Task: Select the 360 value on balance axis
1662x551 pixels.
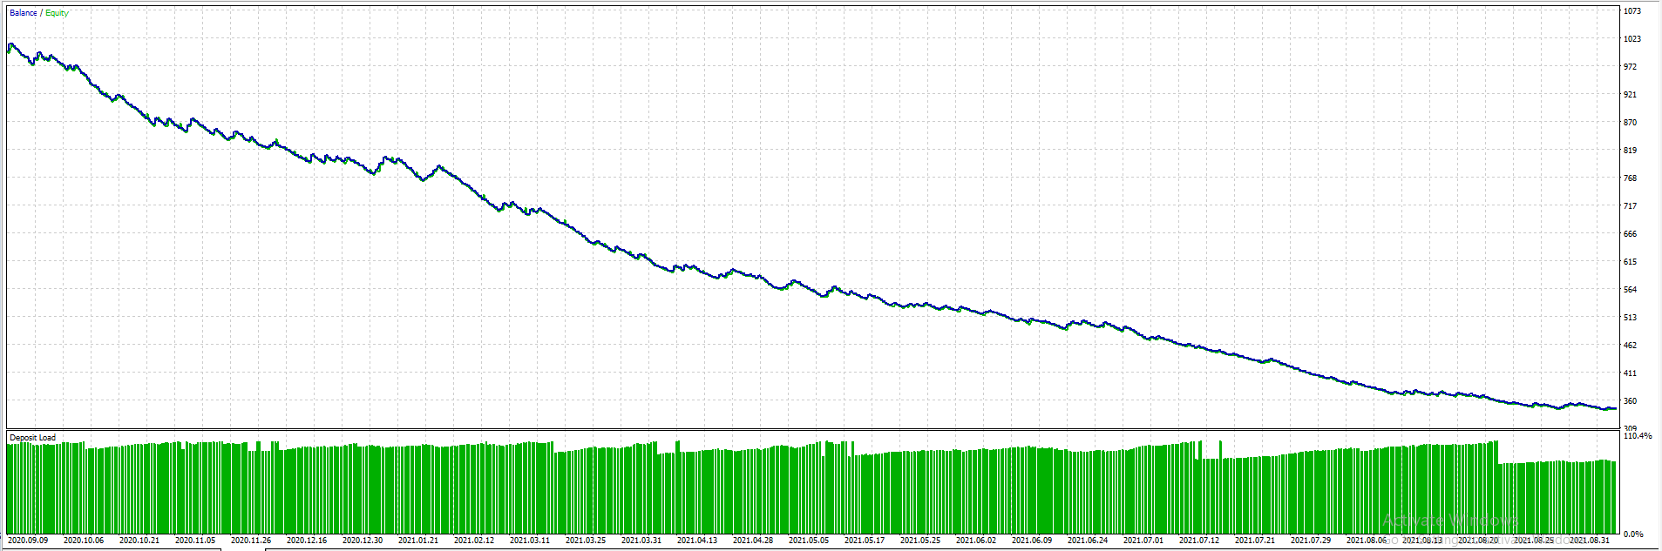Action: (1630, 401)
